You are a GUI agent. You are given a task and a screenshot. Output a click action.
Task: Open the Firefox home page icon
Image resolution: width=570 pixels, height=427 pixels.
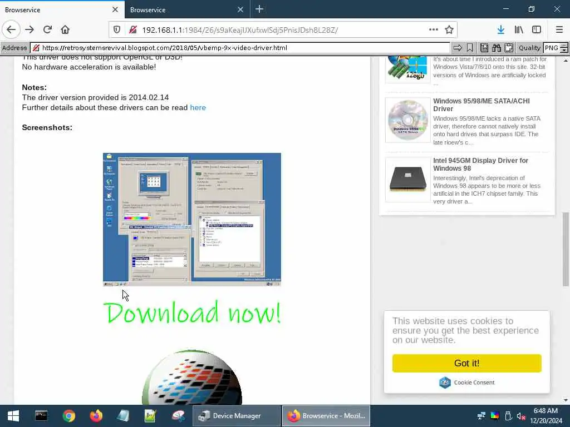(65, 29)
